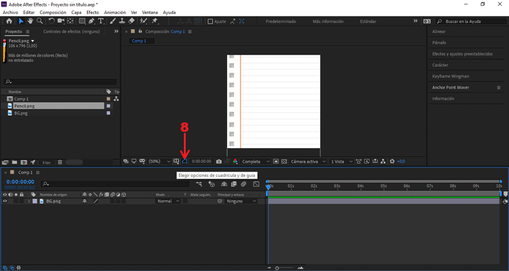Expand the hidden panels chevron beside Controles de efectos
This screenshot has height=271, width=509.
click(x=116, y=31)
